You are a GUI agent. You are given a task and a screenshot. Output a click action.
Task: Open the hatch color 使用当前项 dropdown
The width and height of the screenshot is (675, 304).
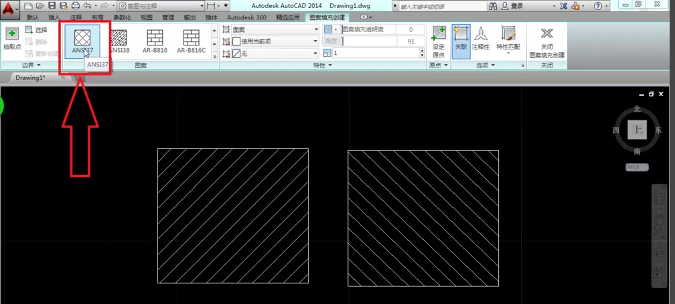tap(275, 41)
